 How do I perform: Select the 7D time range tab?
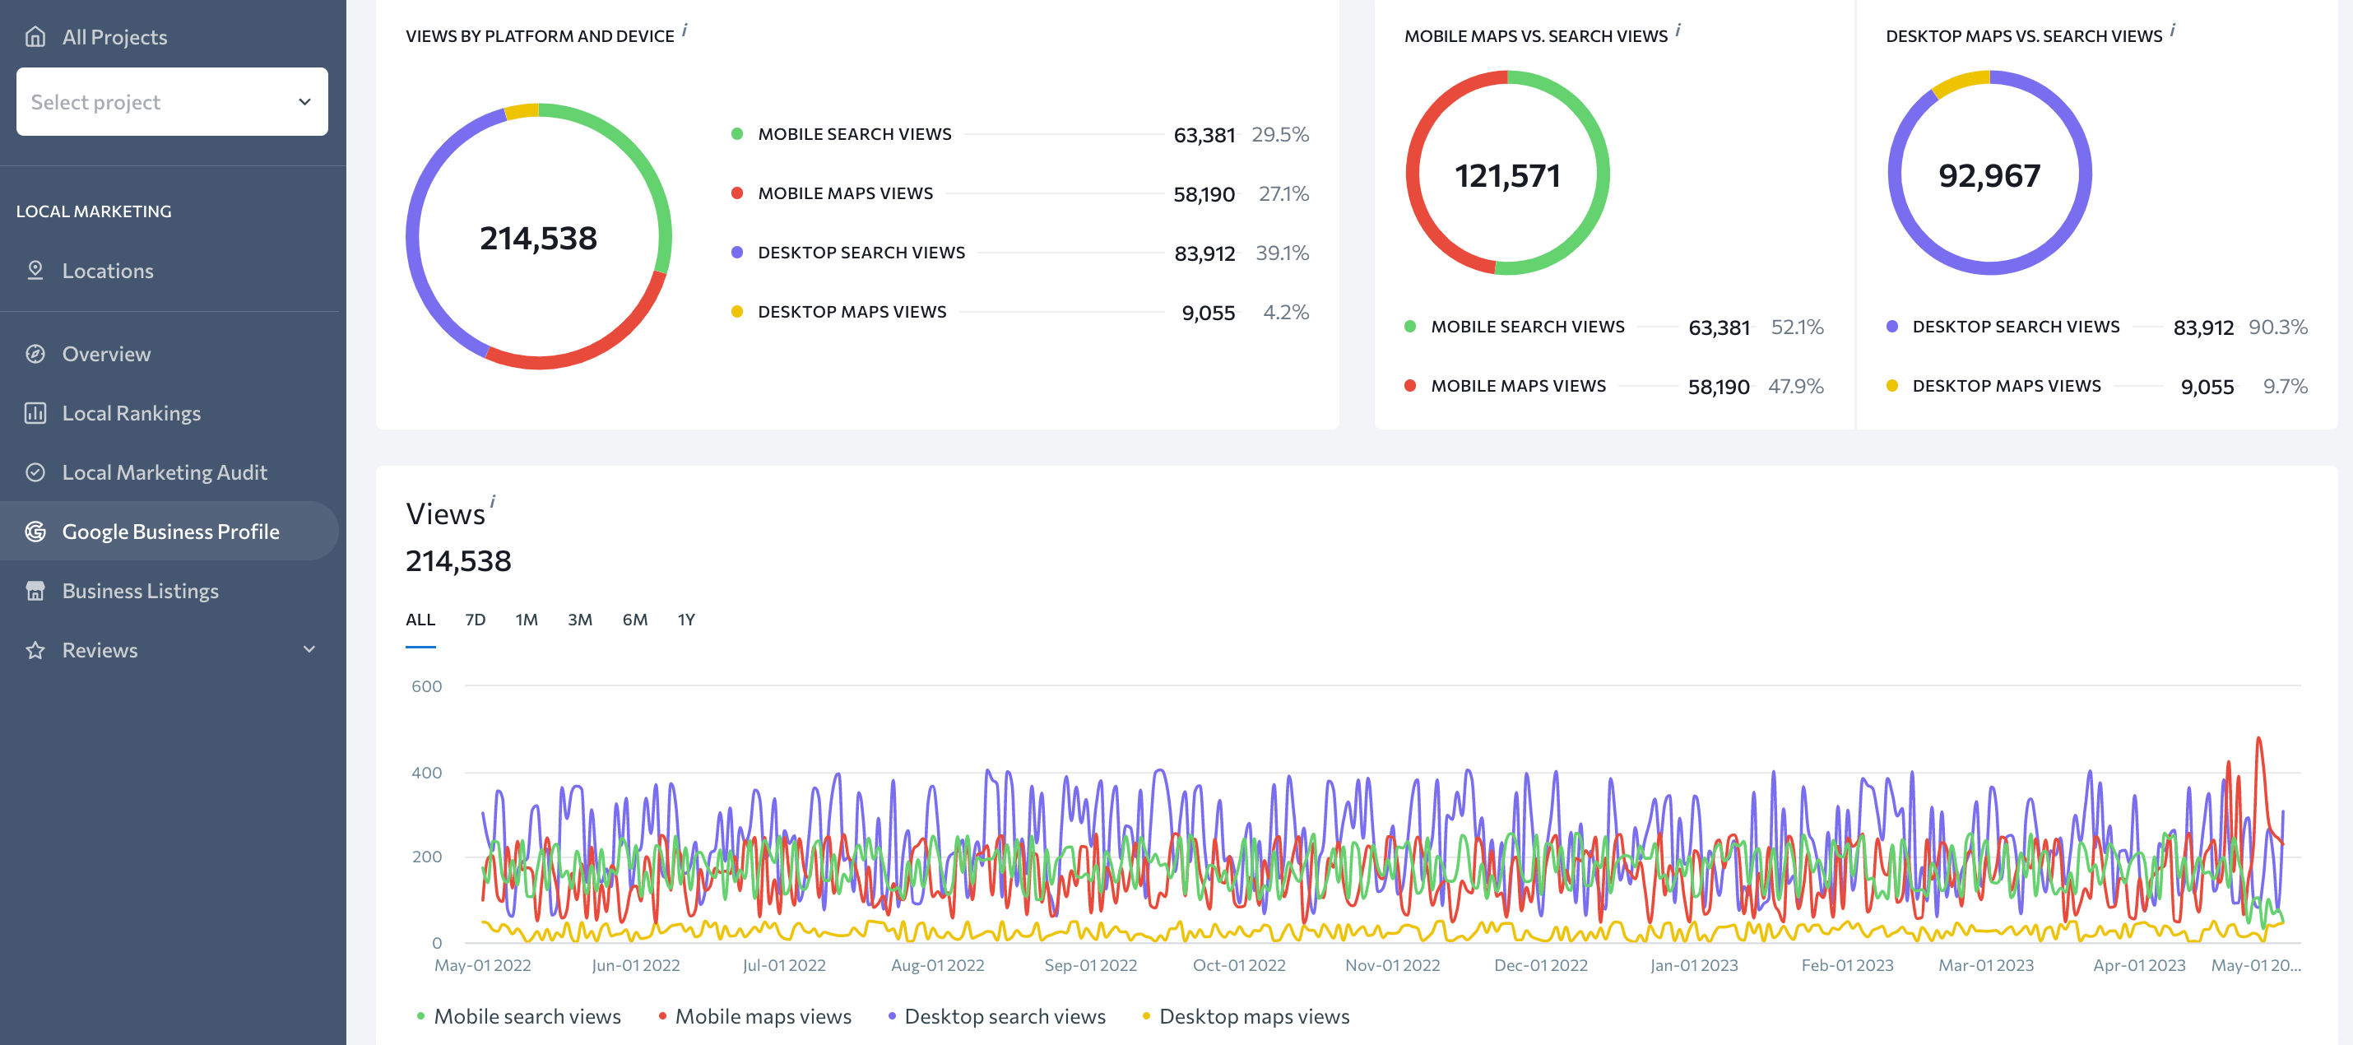pyautogui.click(x=475, y=620)
